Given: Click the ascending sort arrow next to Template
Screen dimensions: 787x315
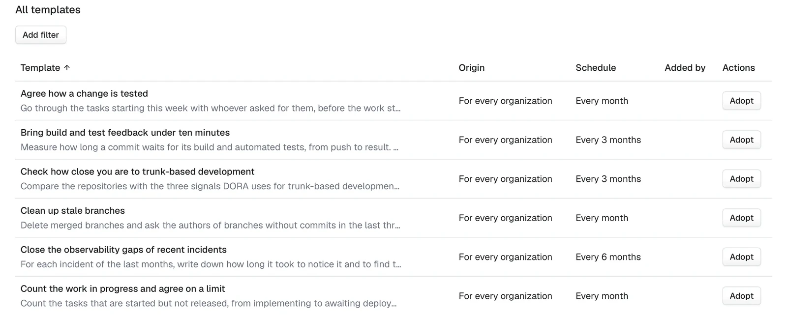Looking at the screenshot, I should click(x=67, y=68).
